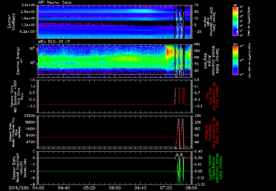
Task: Select the NPI Vector Data panel title
Action: click(x=55, y=2)
